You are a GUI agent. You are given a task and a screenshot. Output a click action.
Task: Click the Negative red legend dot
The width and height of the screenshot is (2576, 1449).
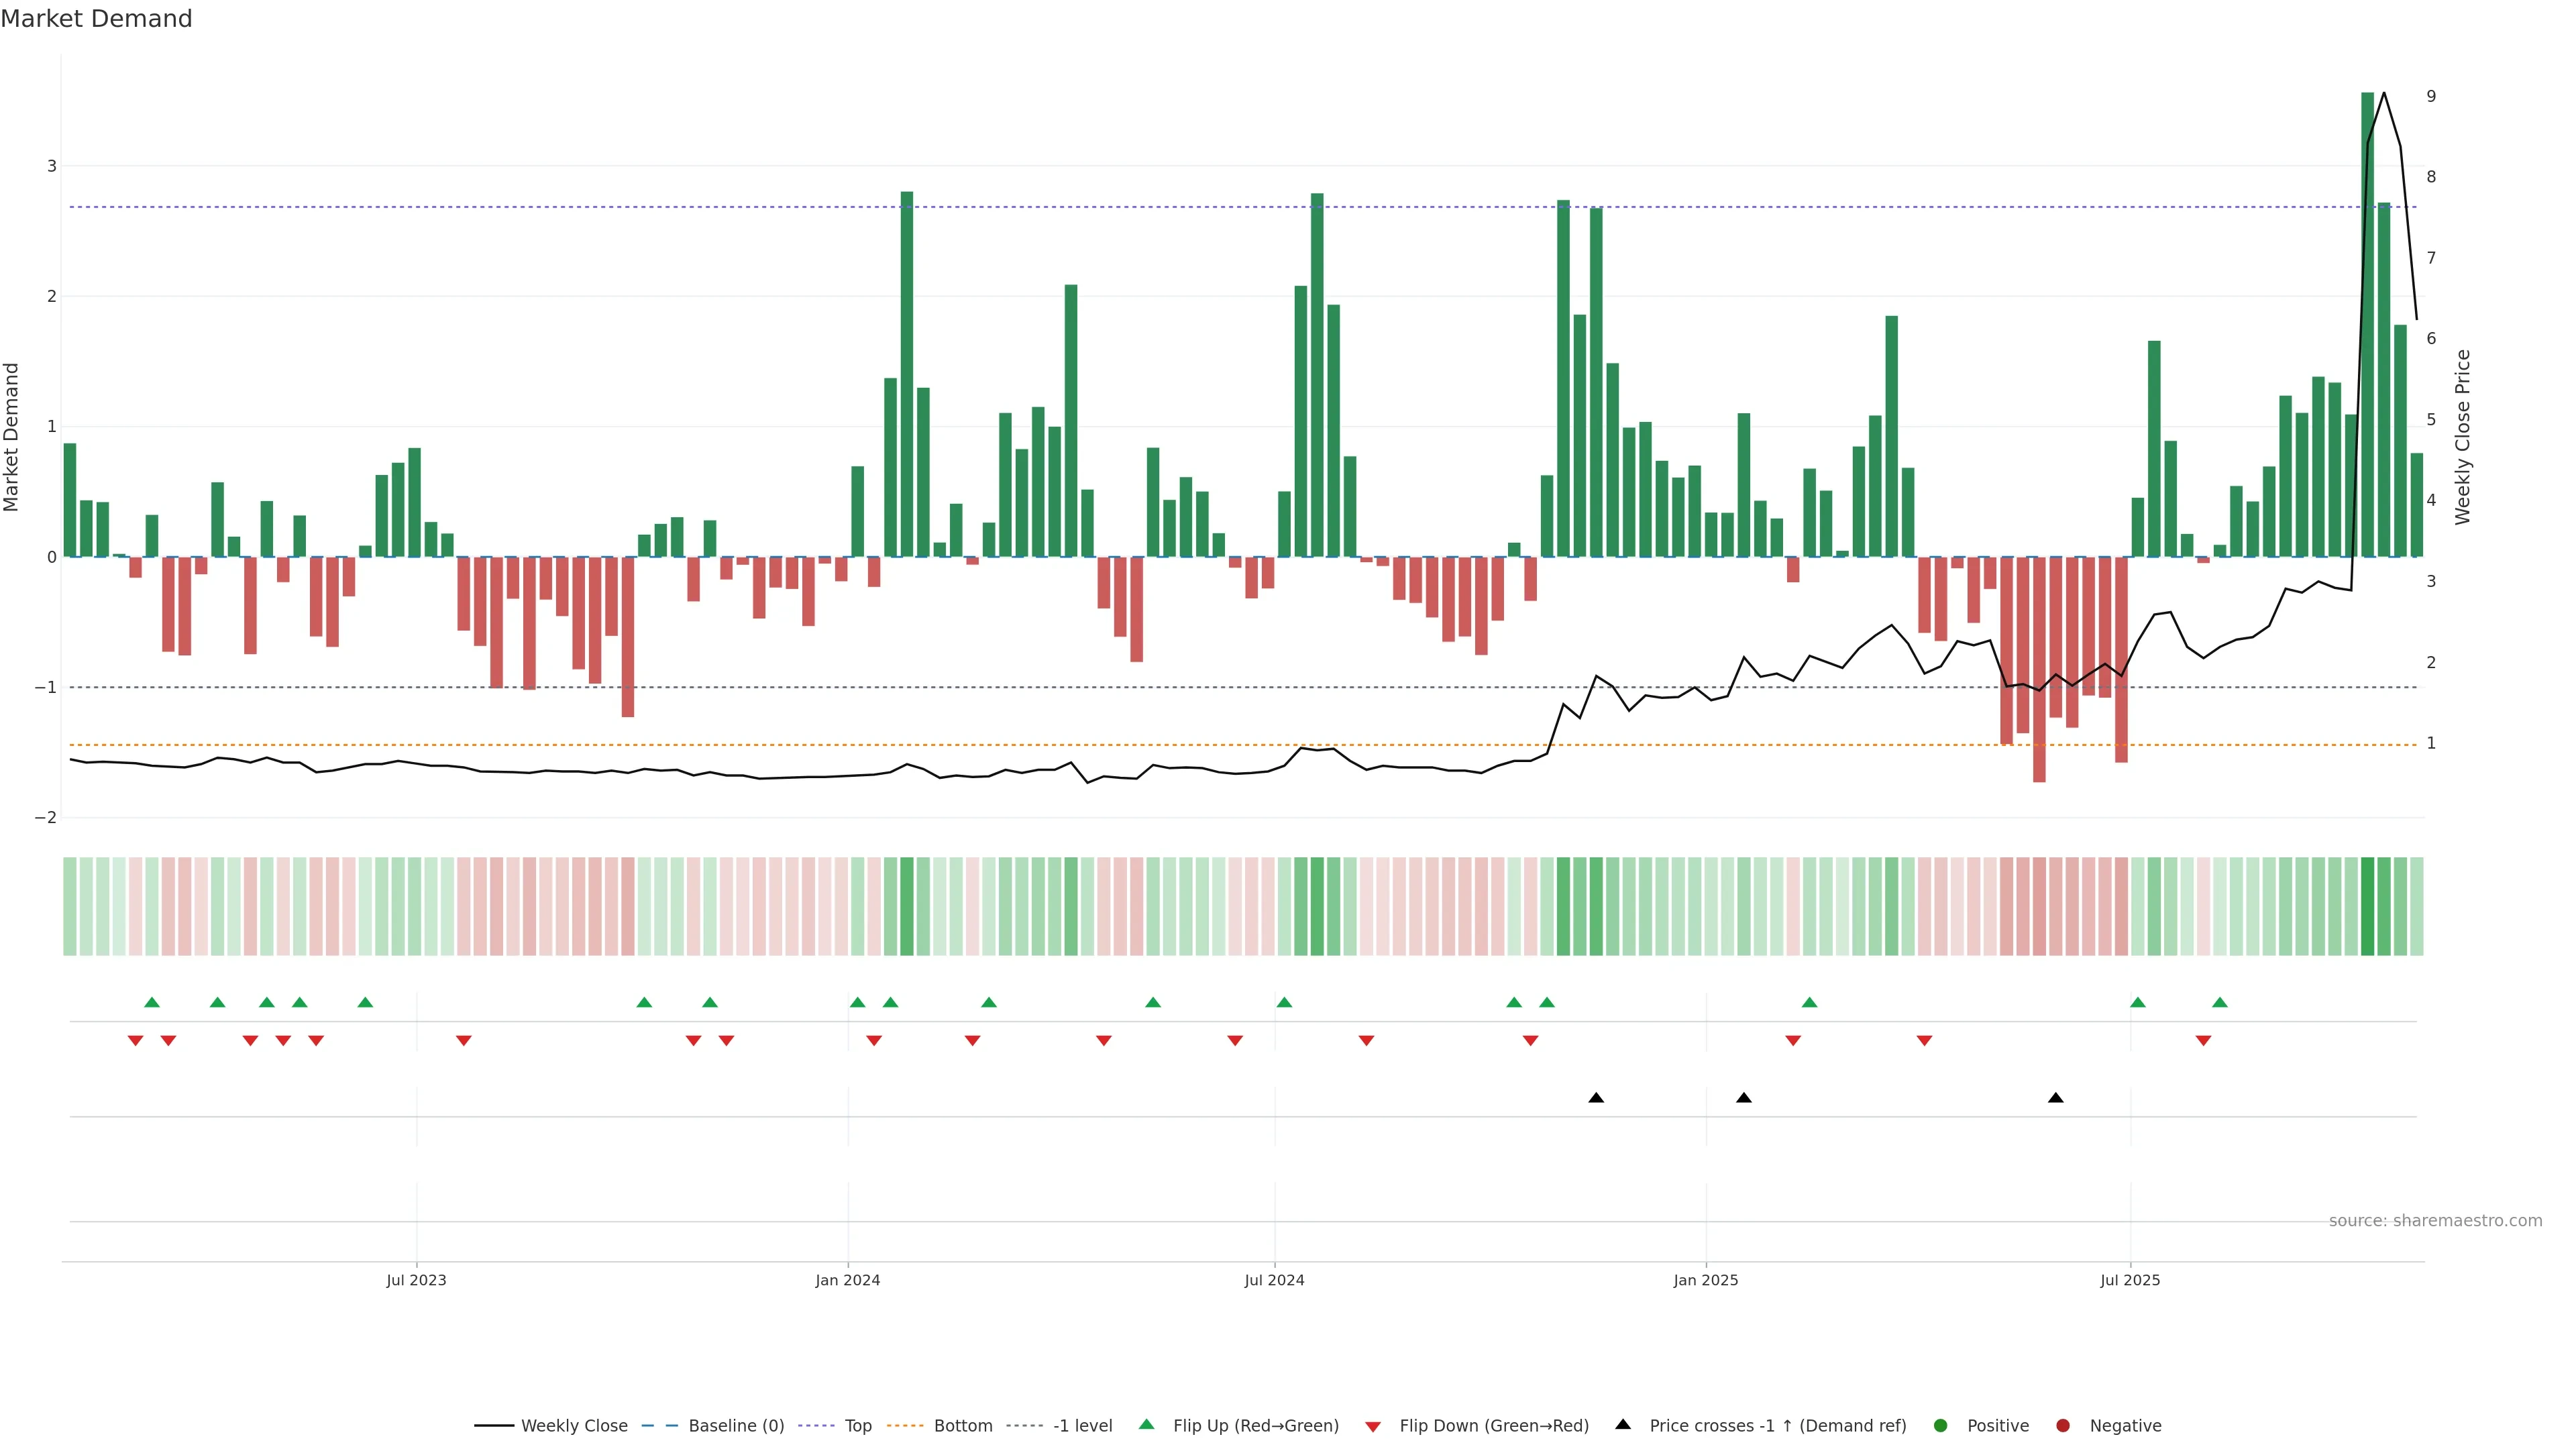(x=2063, y=1425)
